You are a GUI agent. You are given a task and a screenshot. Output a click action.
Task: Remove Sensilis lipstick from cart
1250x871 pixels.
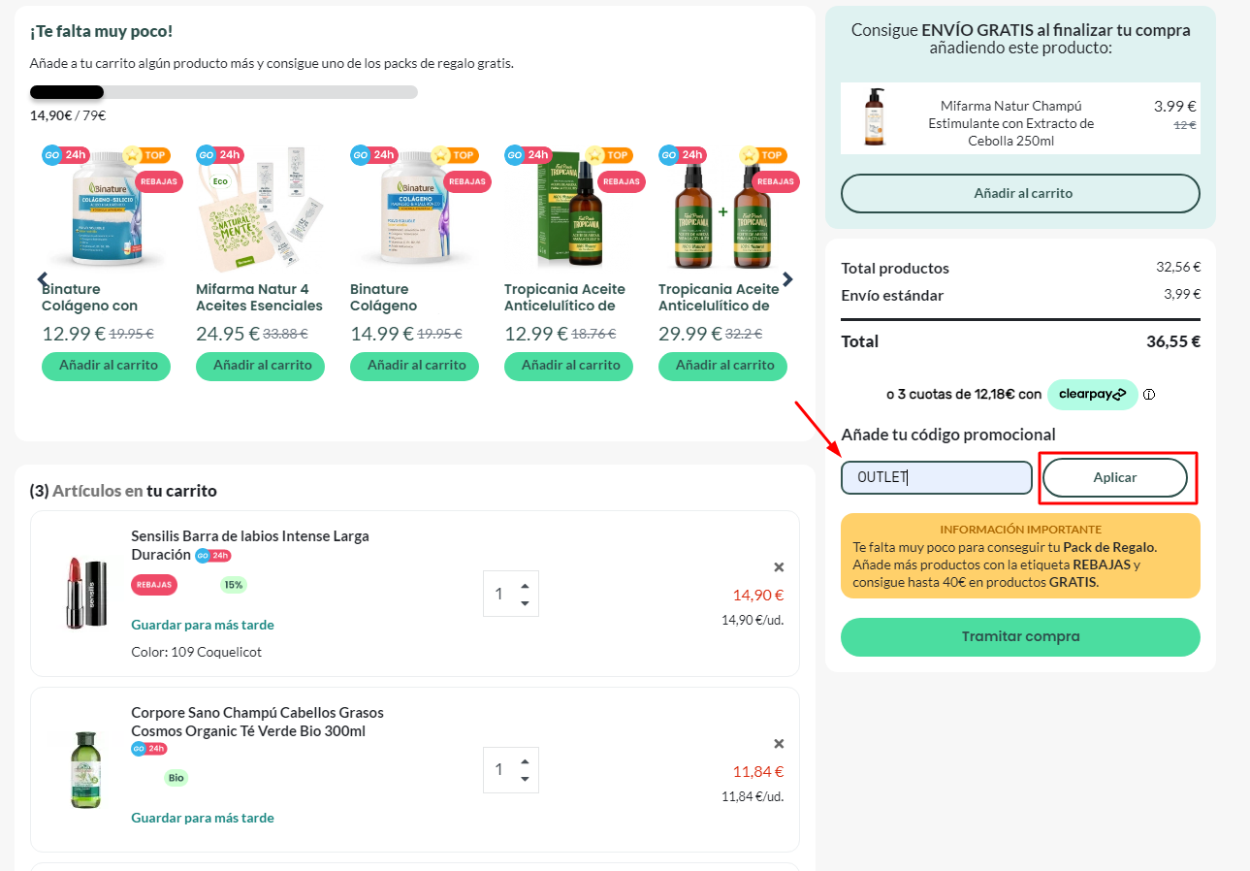pyautogui.click(x=779, y=567)
